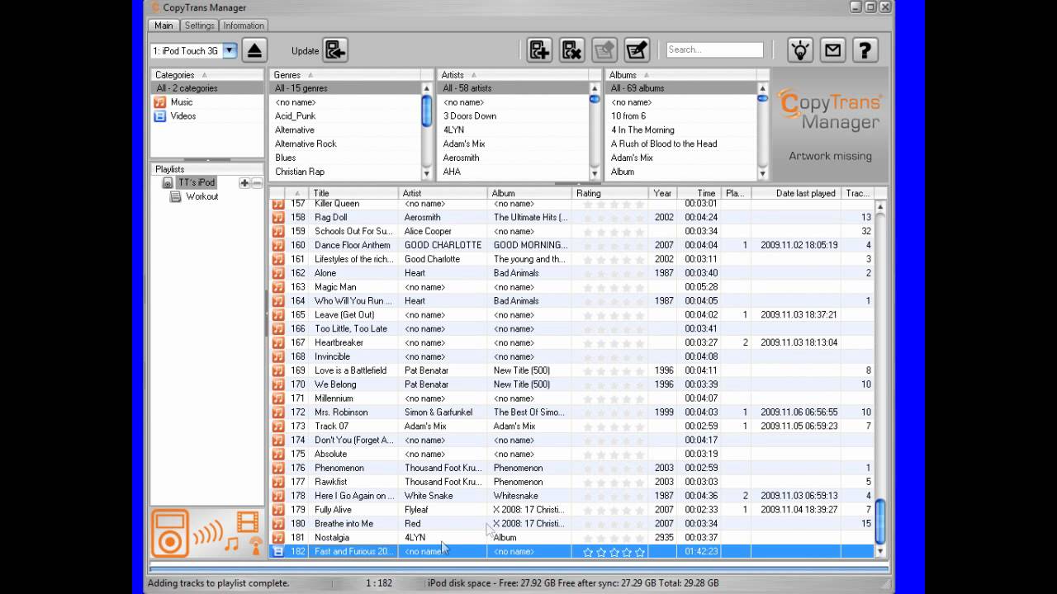The image size is (1057, 594).
Task: Click the music icon for Magic Man
Action: 278,287
